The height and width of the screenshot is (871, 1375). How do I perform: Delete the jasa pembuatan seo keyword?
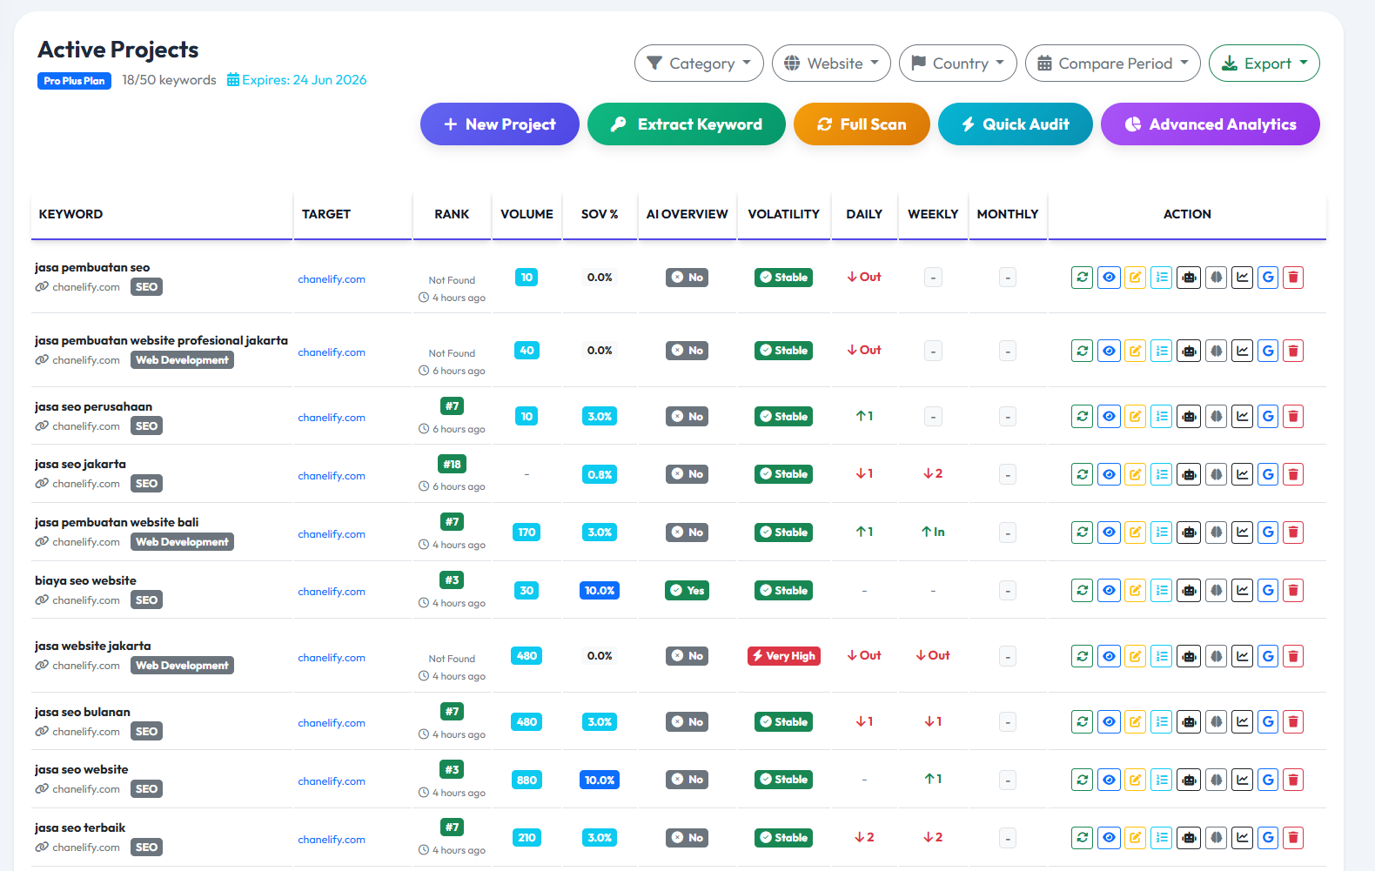tap(1293, 278)
